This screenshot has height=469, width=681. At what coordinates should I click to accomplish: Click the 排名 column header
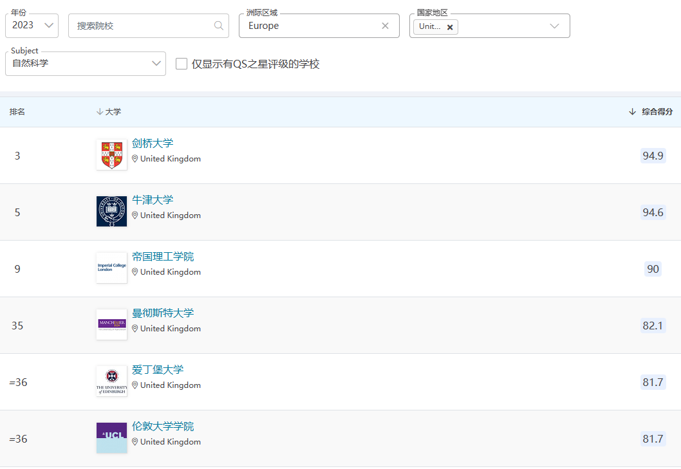pos(17,112)
